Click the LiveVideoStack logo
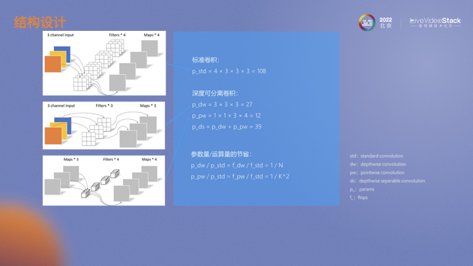 coord(434,22)
